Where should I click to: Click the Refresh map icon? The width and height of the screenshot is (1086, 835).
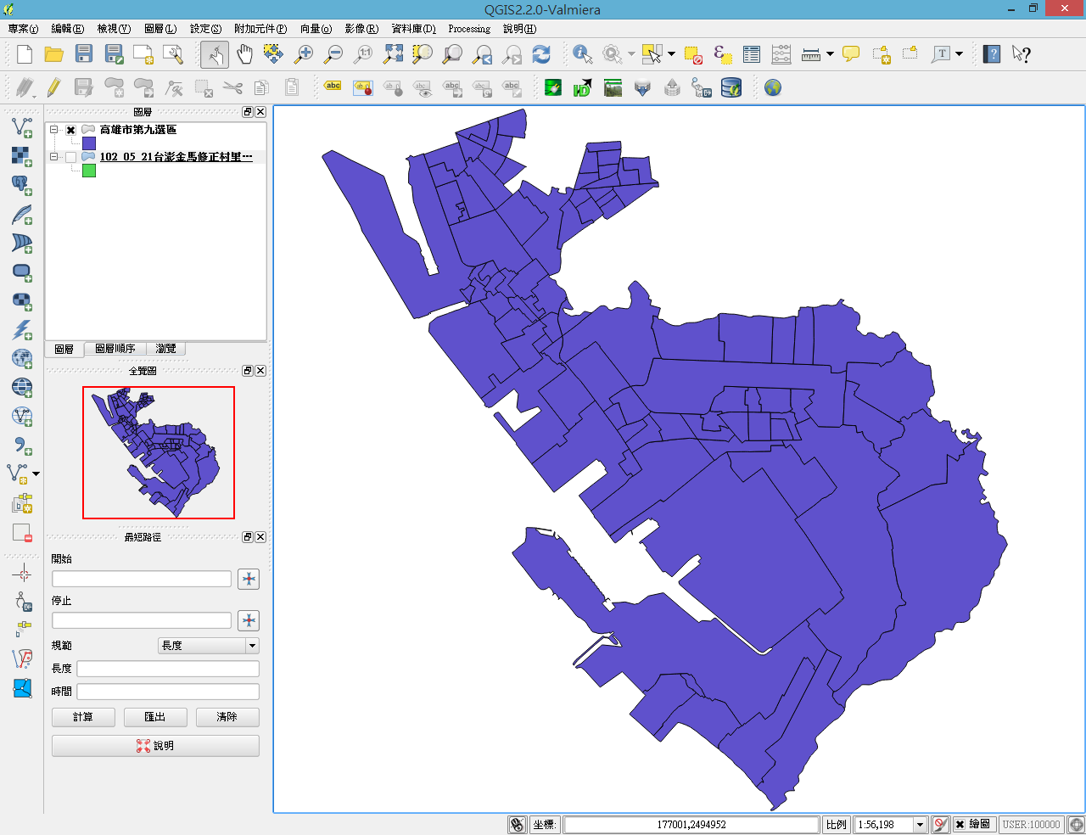(541, 54)
